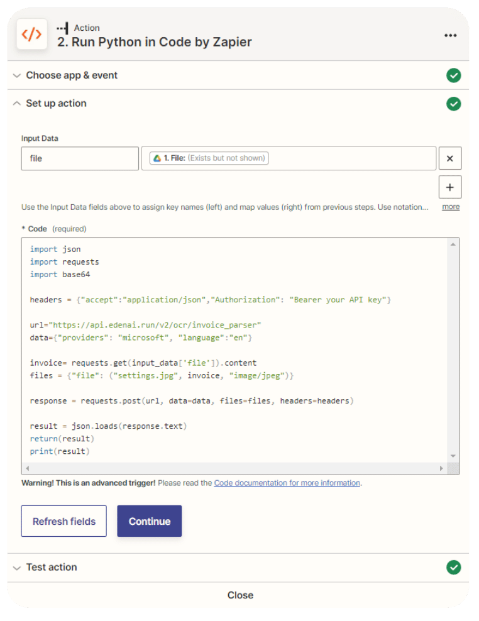479x621 pixels.
Task: Click the Code by Zapier app icon
Action: 31,35
